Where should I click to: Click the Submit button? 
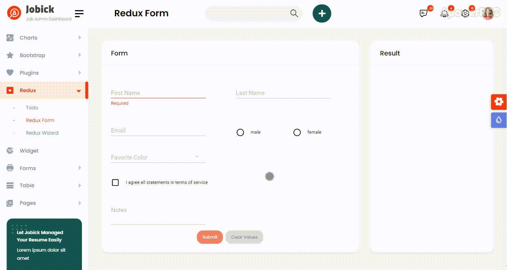pos(210,237)
